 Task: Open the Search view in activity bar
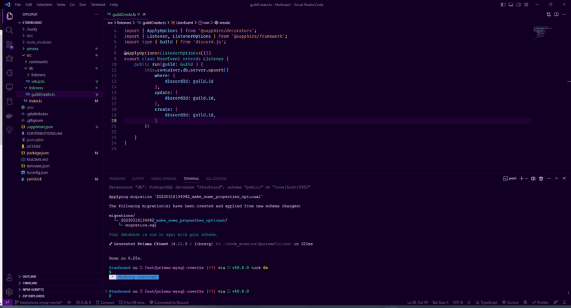(x=10, y=30)
